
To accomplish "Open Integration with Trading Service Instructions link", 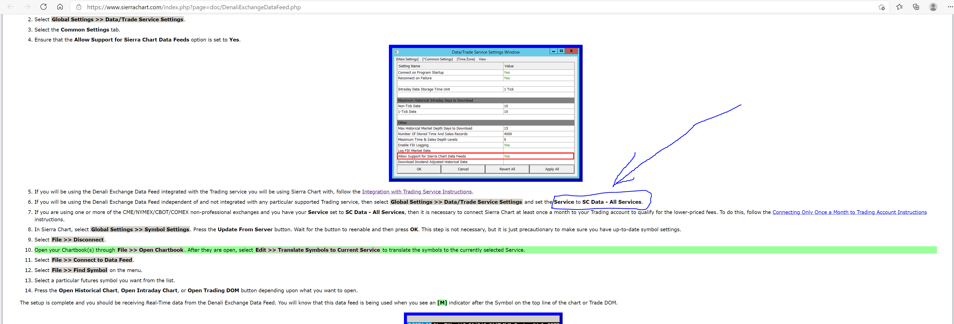I will (x=417, y=191).
